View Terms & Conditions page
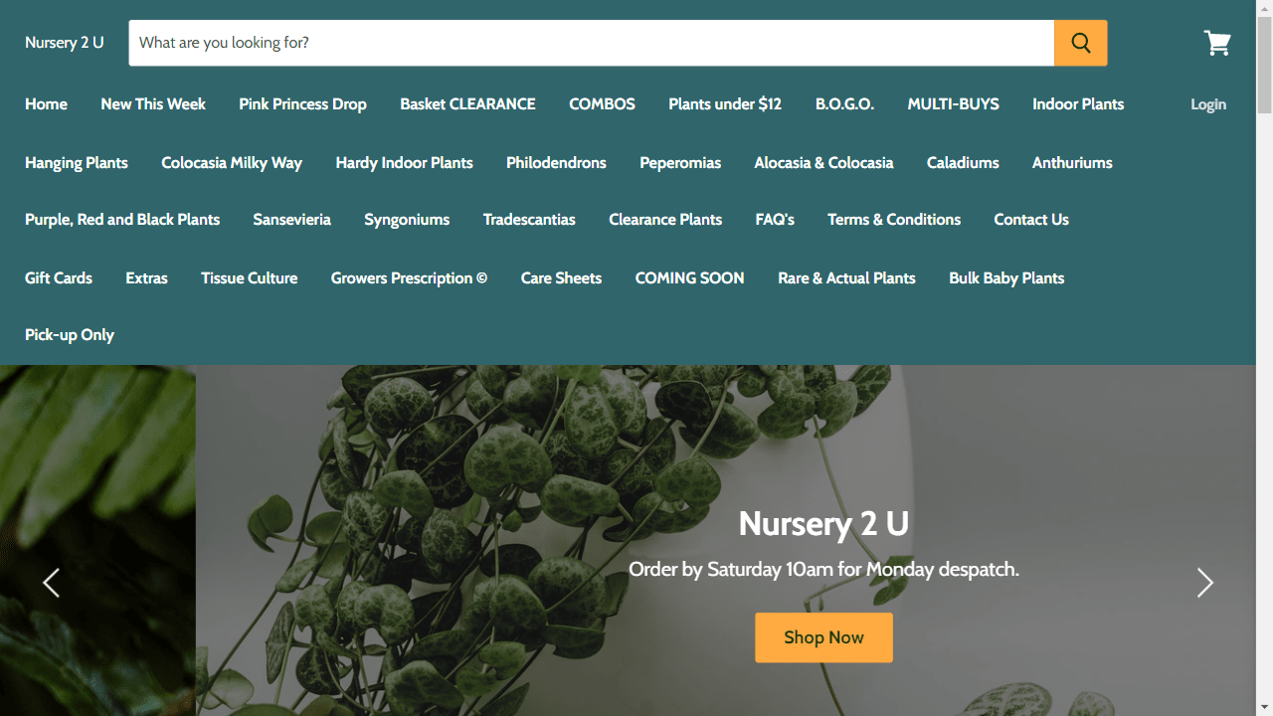The height and width of the screenshot is (716, 1273). pyautogui.click(x=894, y=220)
